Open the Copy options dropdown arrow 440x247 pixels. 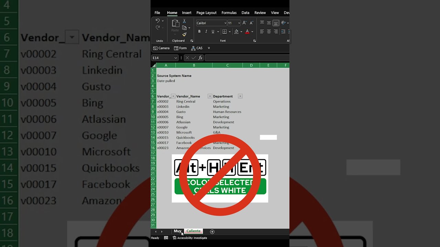[x=189, y=28]
